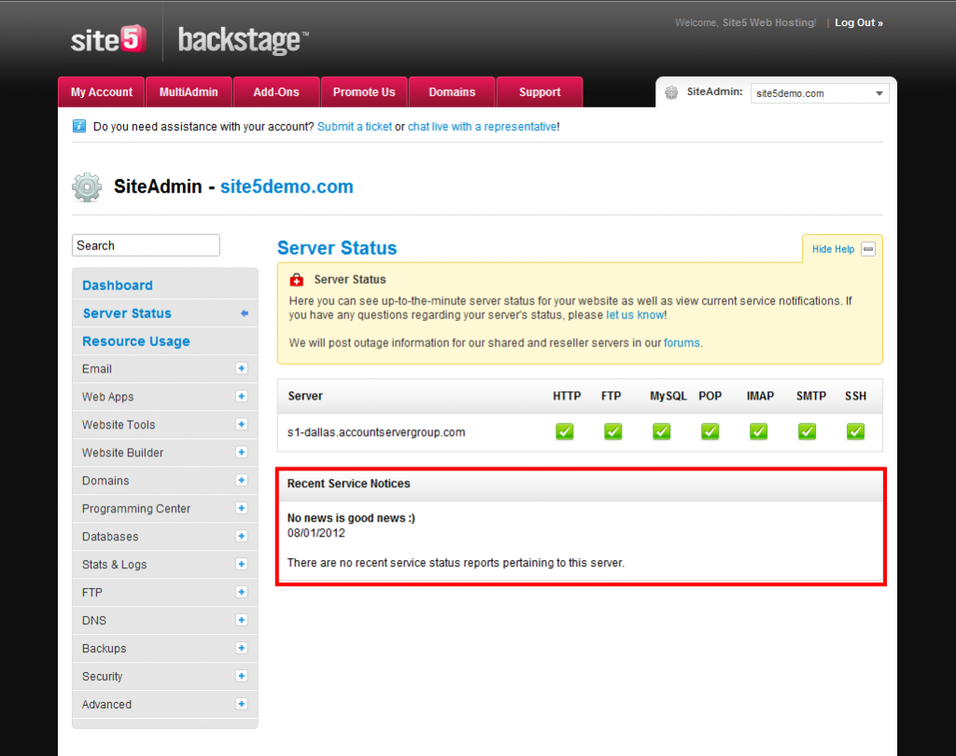The width and height of the screenshot is (956, 756).
Task: Click the Recent Service Notices header
Action: coord(349,483)
